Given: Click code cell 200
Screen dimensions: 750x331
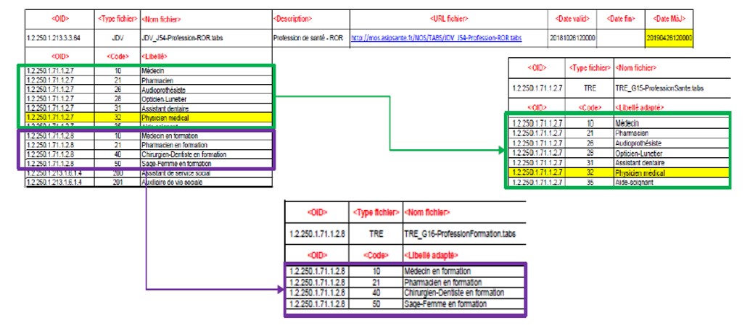Looking at the screenshot, I should (118, 173).
